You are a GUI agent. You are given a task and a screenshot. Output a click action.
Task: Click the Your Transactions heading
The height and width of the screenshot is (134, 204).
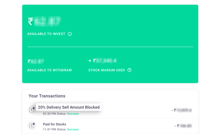coord(47,96)
